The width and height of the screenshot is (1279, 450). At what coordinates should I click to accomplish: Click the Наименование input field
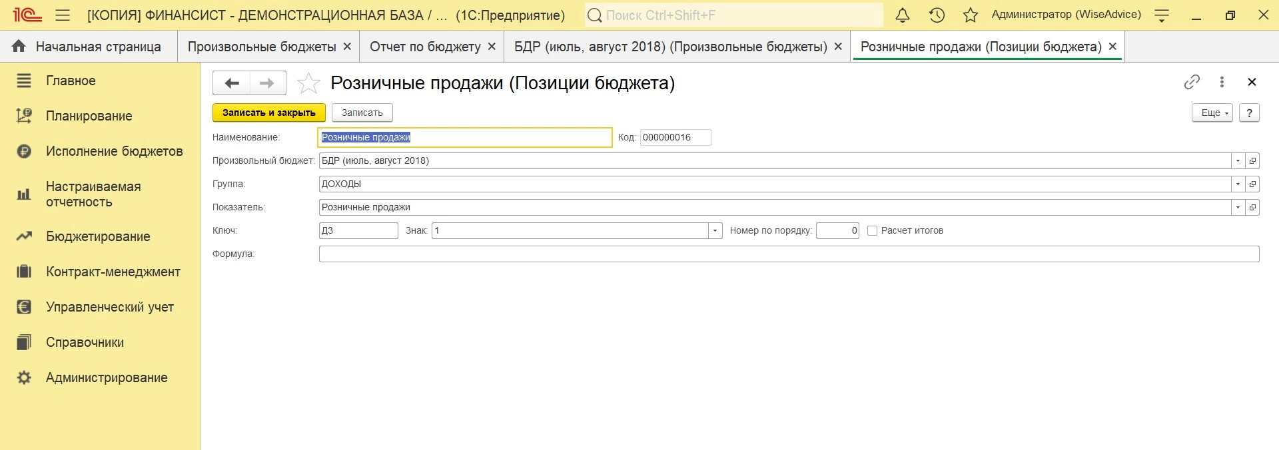(x=465, y=137)
